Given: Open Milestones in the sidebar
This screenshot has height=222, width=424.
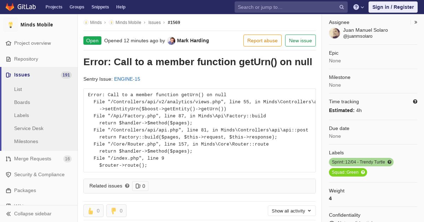Looking at the screenshot, I should [26, 141].
